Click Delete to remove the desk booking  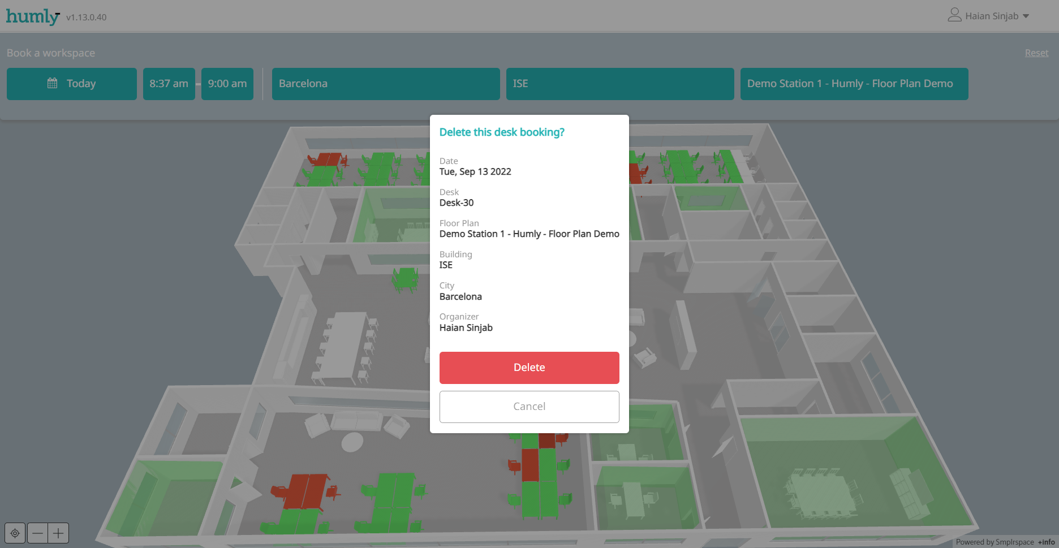529,368
